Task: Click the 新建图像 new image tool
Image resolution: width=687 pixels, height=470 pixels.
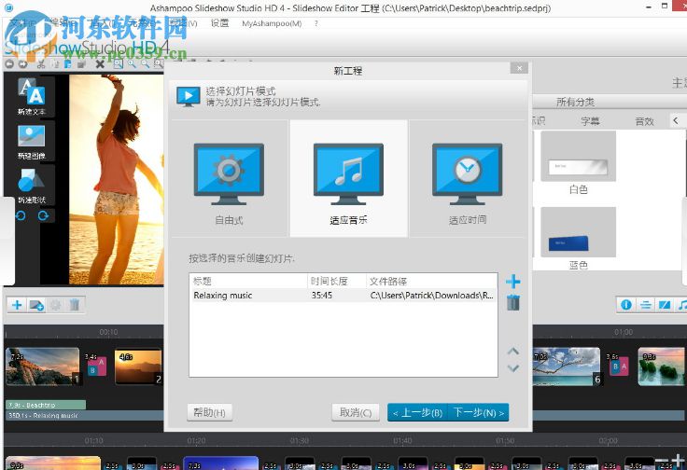Action: tap(31, 142)
